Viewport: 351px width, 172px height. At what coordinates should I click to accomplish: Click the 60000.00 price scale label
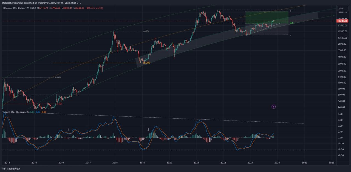pos(342,12)
